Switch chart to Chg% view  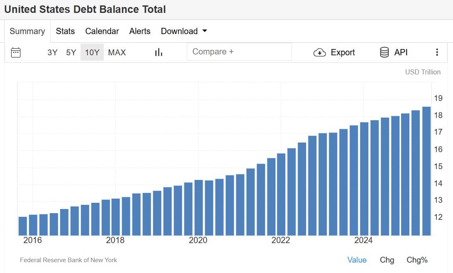point(417,260)
